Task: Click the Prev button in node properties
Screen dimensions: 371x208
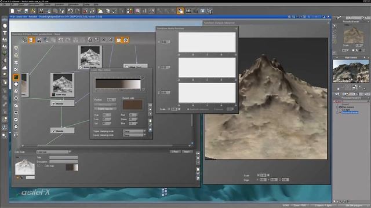Action: 175,151
